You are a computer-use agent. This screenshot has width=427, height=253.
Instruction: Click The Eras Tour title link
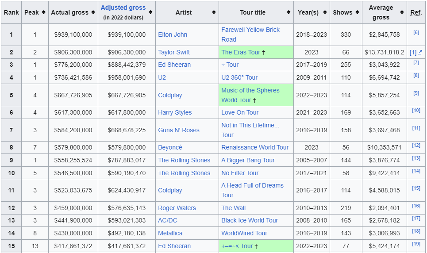tap(241, 52)
